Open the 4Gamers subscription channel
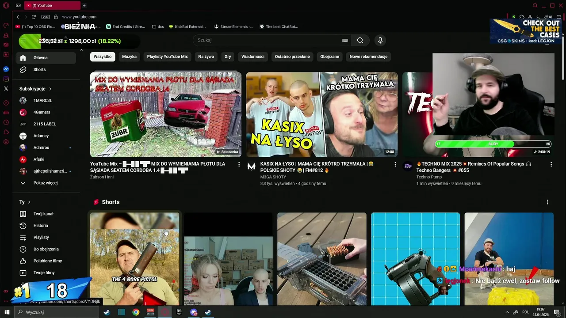Image resolution: width=566 pixels, height=318 pixels. [x=46, y=112]
